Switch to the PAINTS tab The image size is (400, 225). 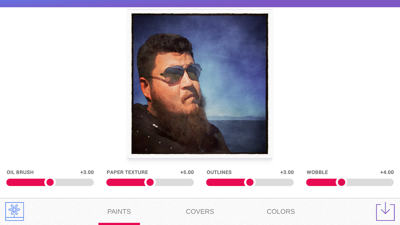pyautogui.click(x=119, y=211)
